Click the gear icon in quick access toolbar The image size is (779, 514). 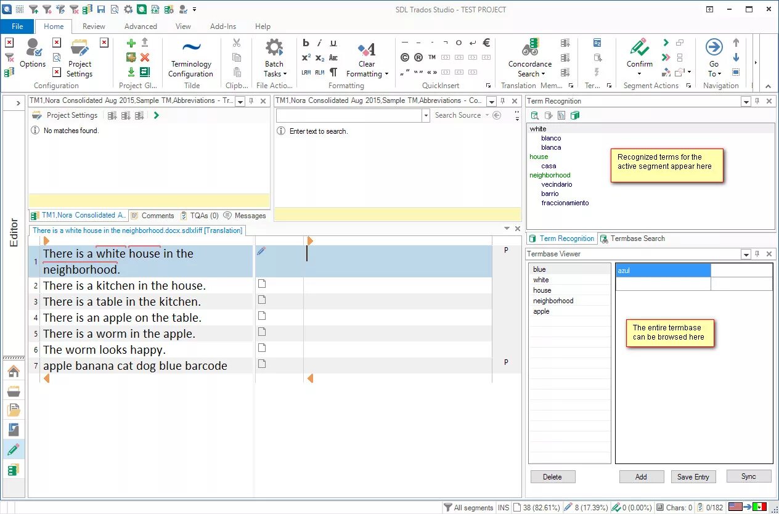coord(128,9)
